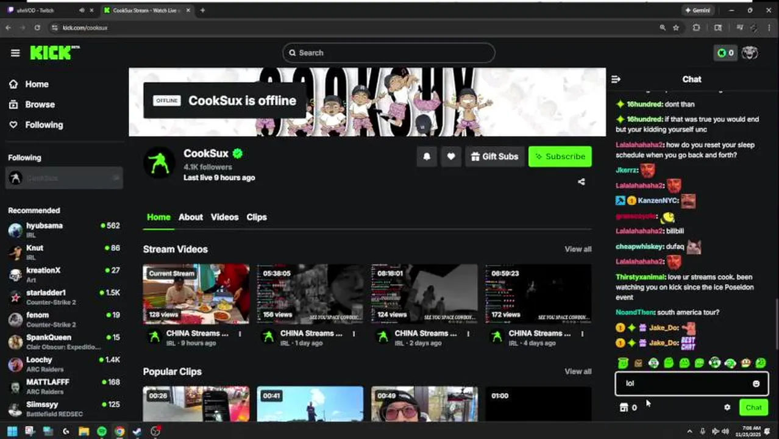
Task: Open the 05:38:05 video thumbnail
Action: pyautogui.click(x=310, y=294)
